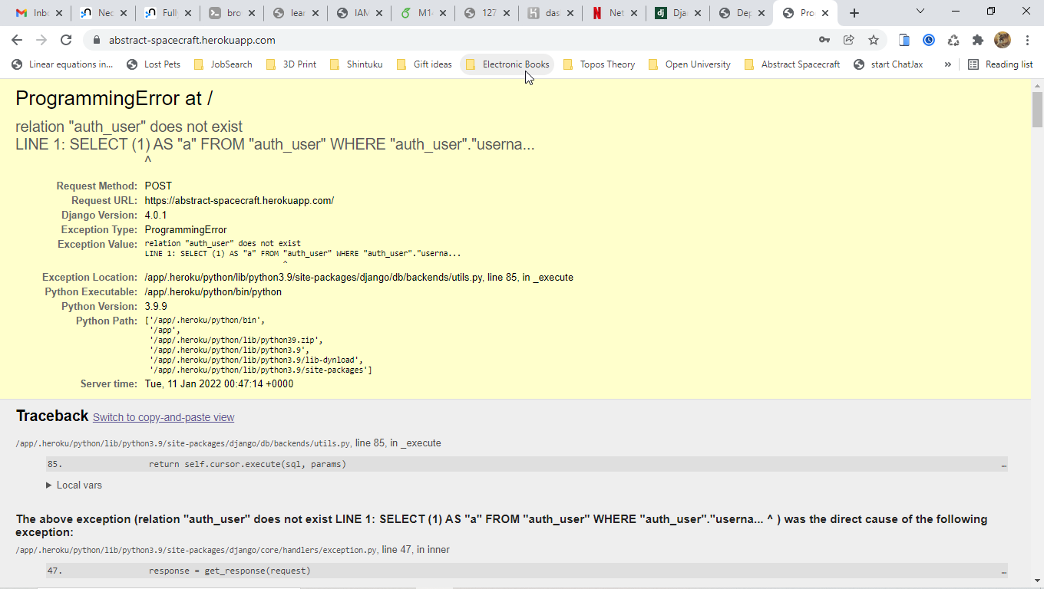Show more bookmarks with the chevron
This screenshot has width=1044, height=589.
pos(948,64)
